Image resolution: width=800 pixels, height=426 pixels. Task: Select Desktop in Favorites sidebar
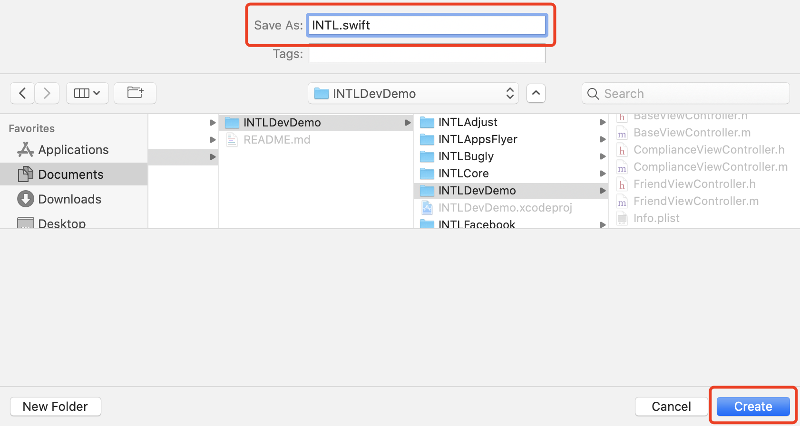tap(74, 223)
